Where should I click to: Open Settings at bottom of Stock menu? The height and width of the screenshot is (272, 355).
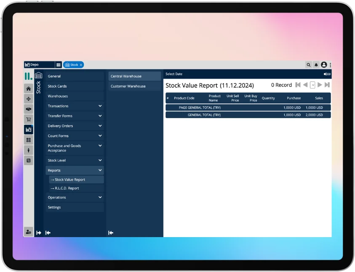point(74,207)
